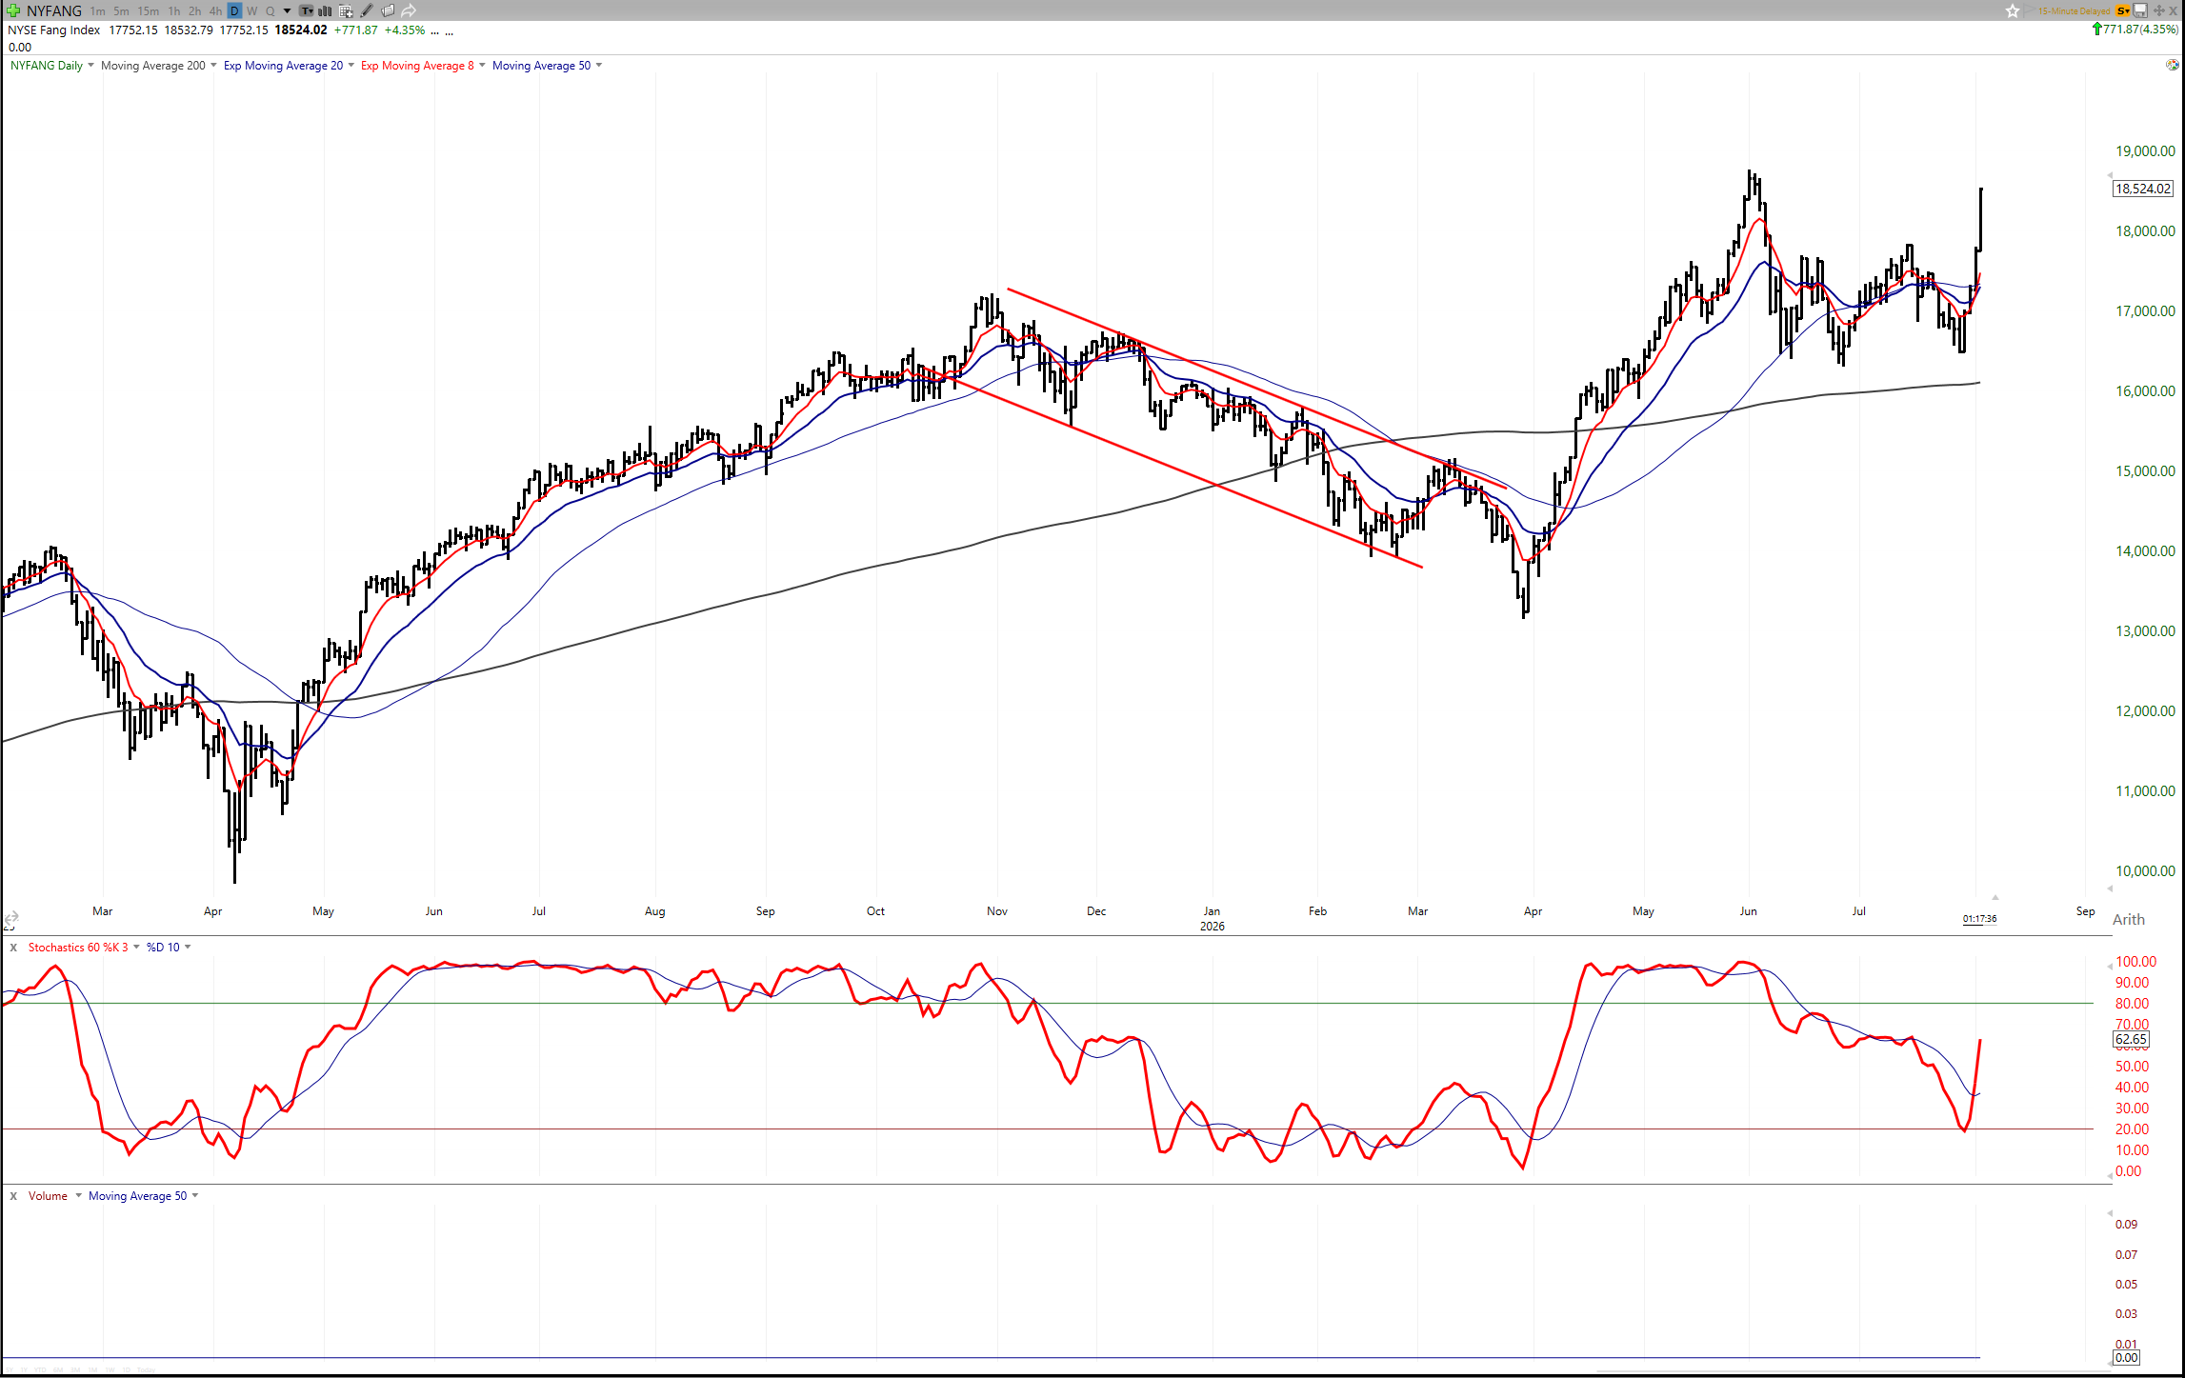Select the pencil drawing tools icon
The image size is (2185, 1378).
[x=366, y=10]
